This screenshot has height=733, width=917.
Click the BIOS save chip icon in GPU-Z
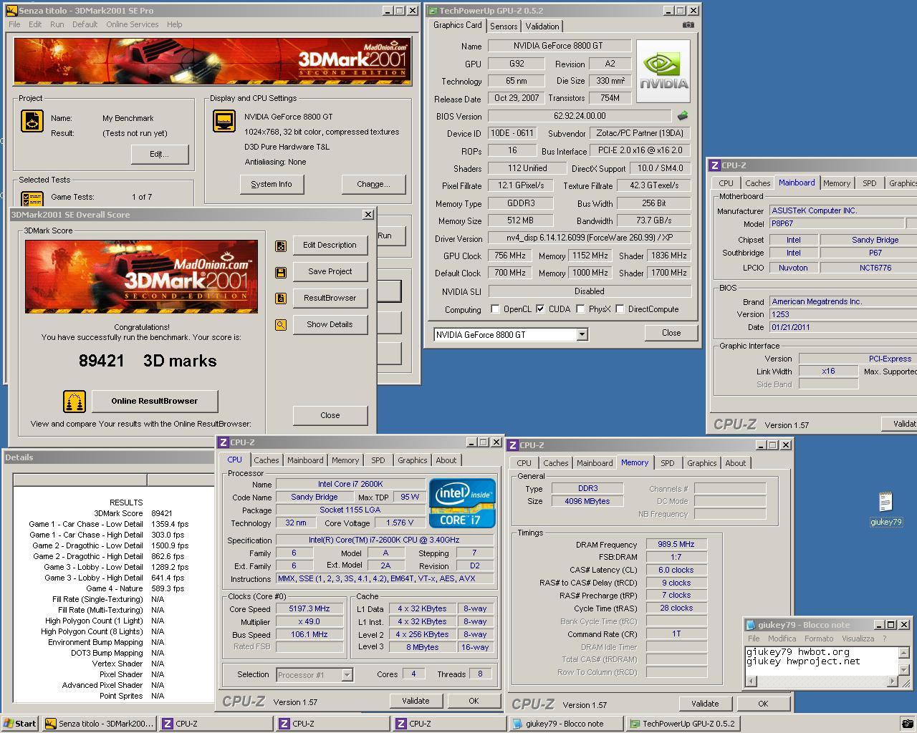(683, 115)
